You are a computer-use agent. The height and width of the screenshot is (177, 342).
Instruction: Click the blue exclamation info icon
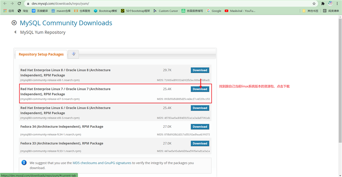click(24, 163)
